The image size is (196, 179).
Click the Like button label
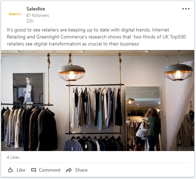pyautogui.click(x=21, y=170)
